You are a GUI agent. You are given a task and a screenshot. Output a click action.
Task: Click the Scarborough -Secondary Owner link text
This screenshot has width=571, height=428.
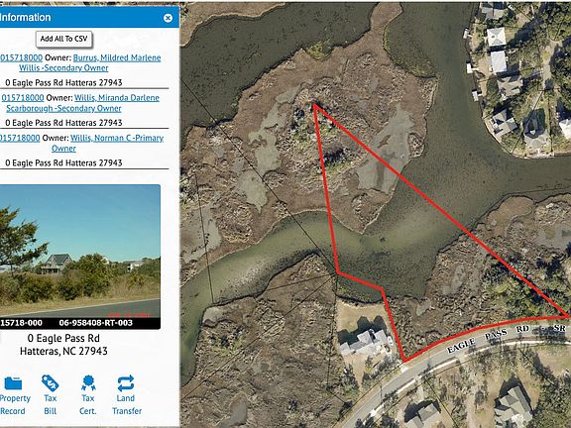tap(63, 108)
